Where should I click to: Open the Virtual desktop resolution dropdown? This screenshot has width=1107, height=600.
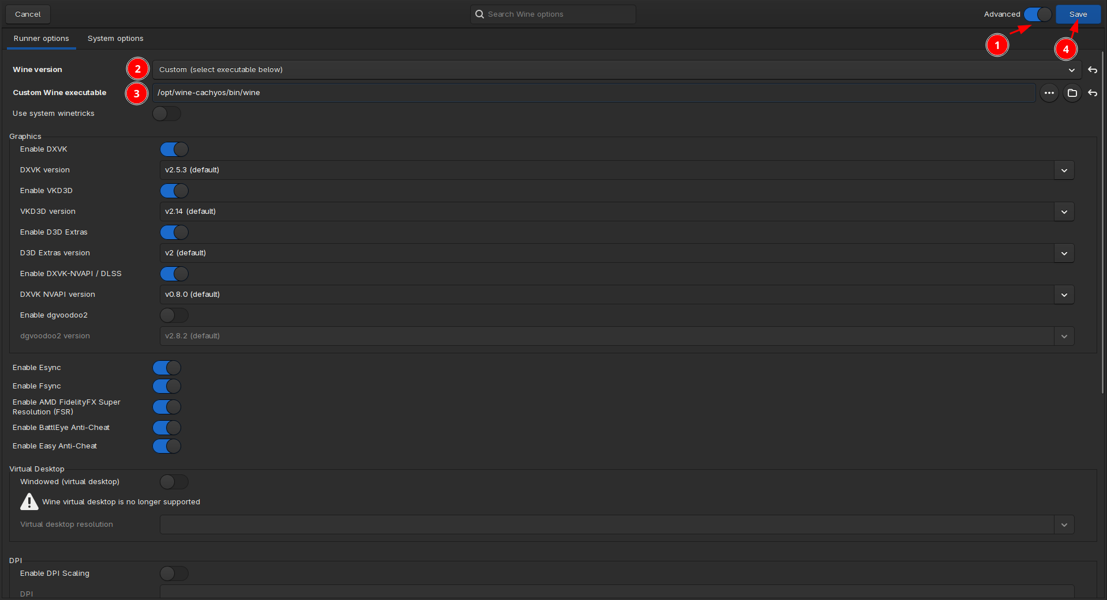(1064, 524)
